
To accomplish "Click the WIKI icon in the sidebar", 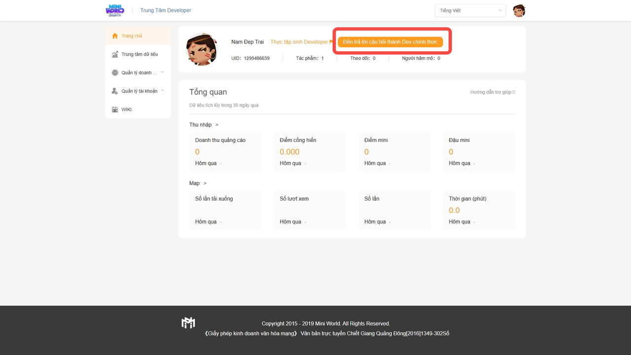I will click(x=115, y=109).
